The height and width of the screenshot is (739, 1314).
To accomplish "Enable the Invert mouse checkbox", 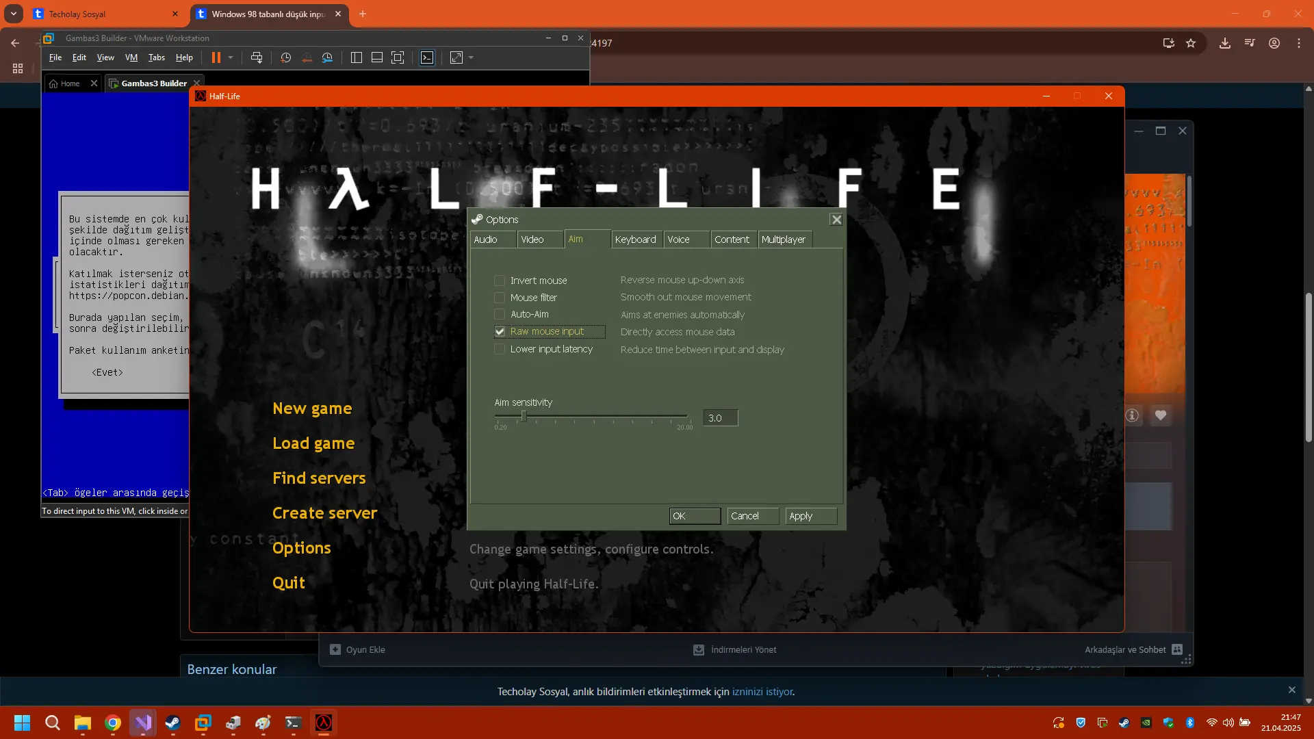I will pyautogui.click(x=500, y=281).
